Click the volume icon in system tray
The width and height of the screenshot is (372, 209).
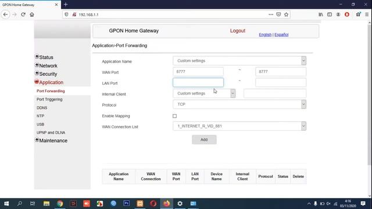328,204
